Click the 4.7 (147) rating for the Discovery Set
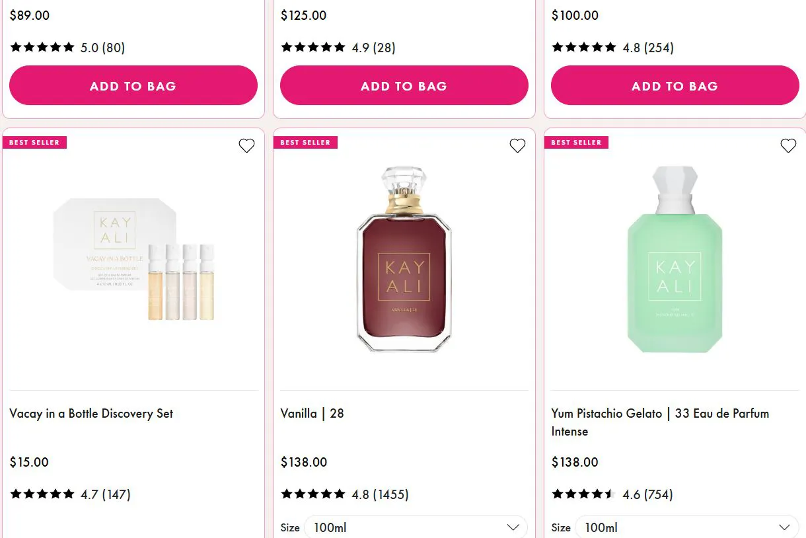Image resolution: width=806 pixels, height=538 pixels. click(42, 494)
